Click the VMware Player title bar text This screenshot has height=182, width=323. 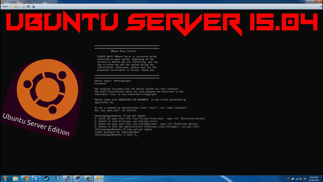(30, 2)
